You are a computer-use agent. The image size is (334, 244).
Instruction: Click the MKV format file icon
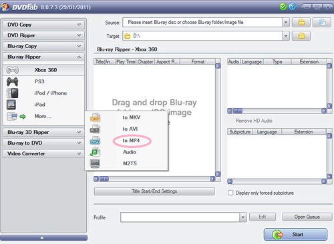click(x=95, y=117)
